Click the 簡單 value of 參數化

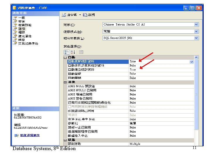pos(133,123)
